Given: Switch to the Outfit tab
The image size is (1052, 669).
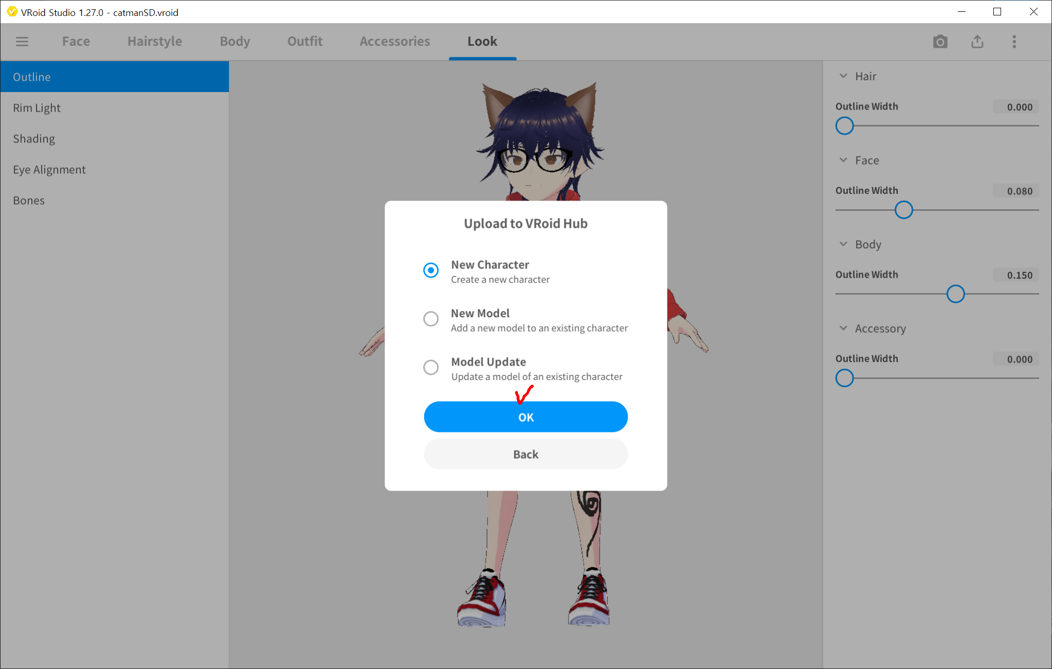Looking at the screenshot, I should pos(305,42).
